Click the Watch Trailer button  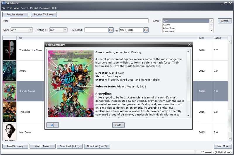pyautogui.click(x=42, y=146)
